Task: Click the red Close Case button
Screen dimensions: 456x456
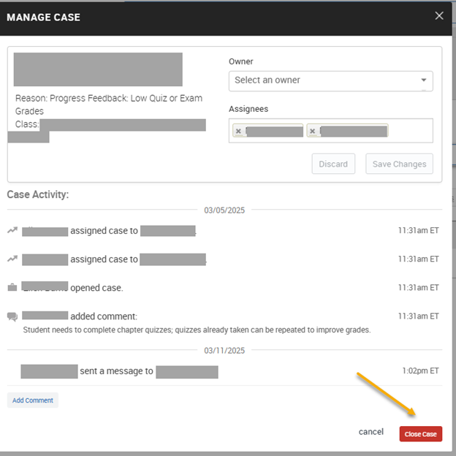Action: [x=420, y=434]
